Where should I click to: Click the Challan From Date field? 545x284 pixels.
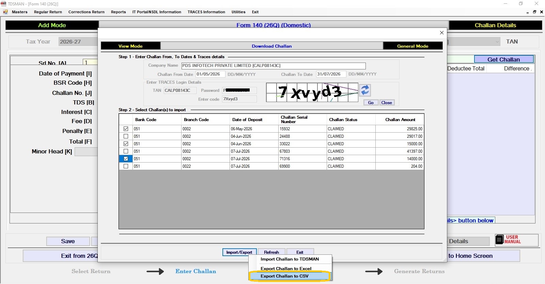[210, 74]
